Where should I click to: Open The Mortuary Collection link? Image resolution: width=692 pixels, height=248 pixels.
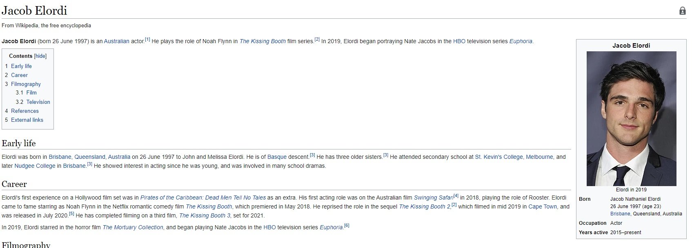[133, 227]
